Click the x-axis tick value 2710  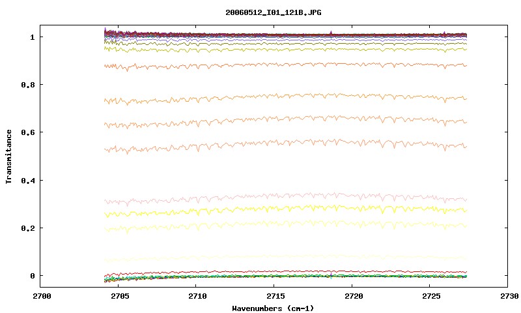click(197, 296)
